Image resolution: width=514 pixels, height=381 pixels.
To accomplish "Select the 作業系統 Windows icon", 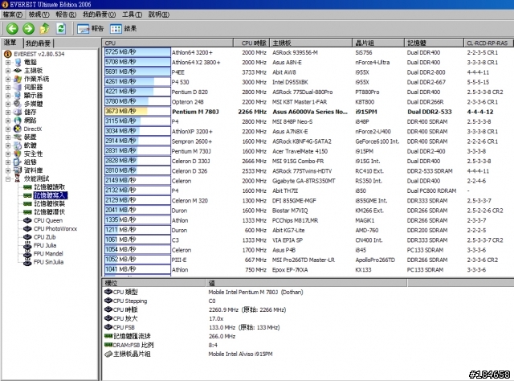I will [18, 79].
